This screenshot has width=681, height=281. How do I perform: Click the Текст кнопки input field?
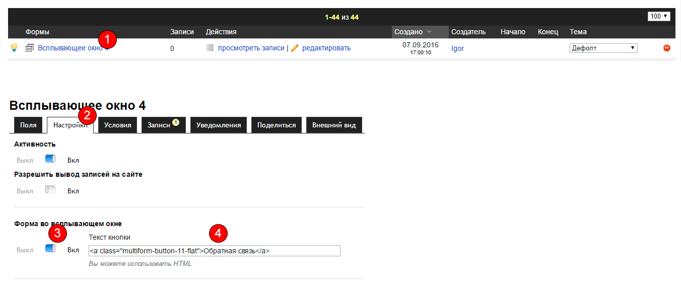pos(214,251)
